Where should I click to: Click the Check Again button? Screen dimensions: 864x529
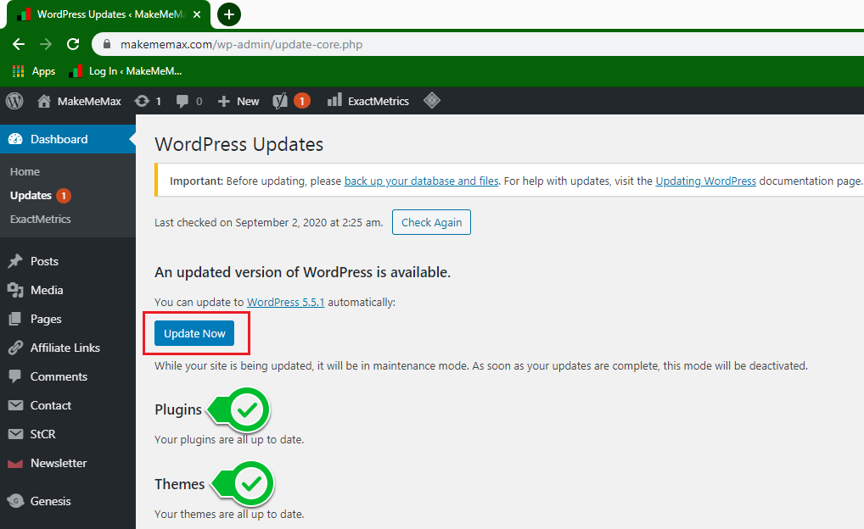click(431, 222)
